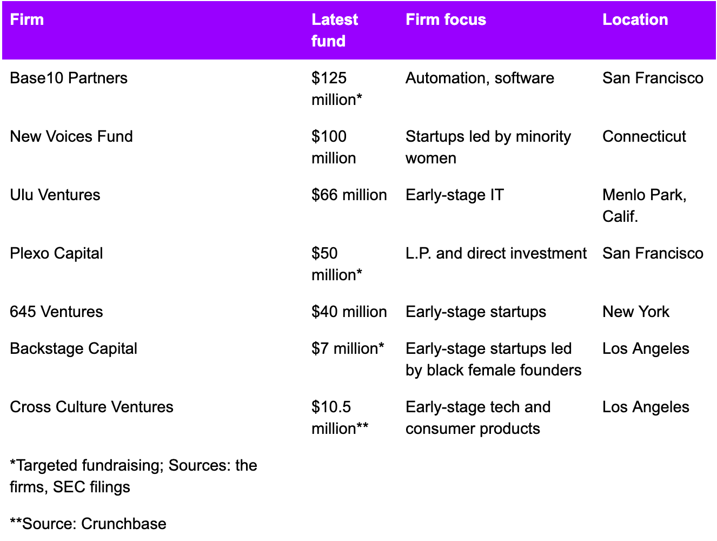Select 'Startups led by minority women' cell
Image resolution: width=717 pixels, height=541 pixels.
pos(488,147)
